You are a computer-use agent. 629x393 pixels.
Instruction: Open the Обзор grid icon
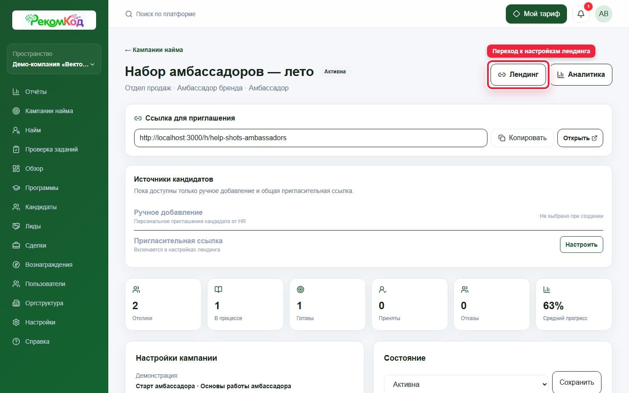coord(16,169)
